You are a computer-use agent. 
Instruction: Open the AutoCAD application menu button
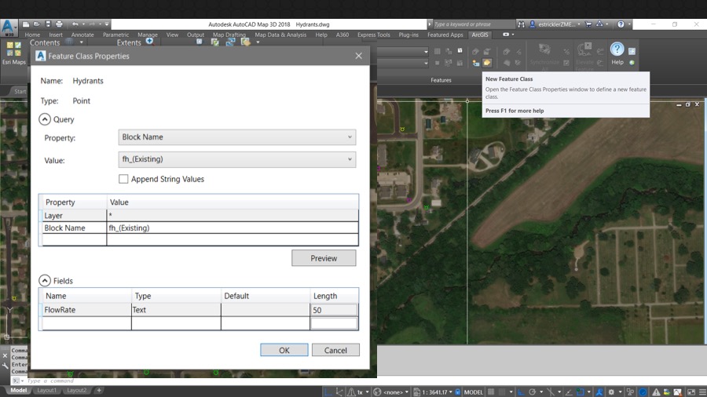(x=8, y=27)
